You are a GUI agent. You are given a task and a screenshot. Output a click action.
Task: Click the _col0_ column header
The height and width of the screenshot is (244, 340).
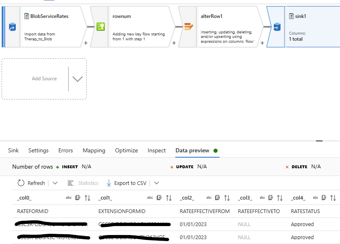point(24,198)
